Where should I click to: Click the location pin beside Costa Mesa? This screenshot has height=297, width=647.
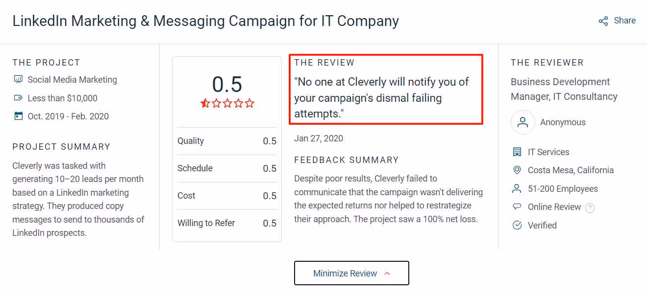[518, 170]
